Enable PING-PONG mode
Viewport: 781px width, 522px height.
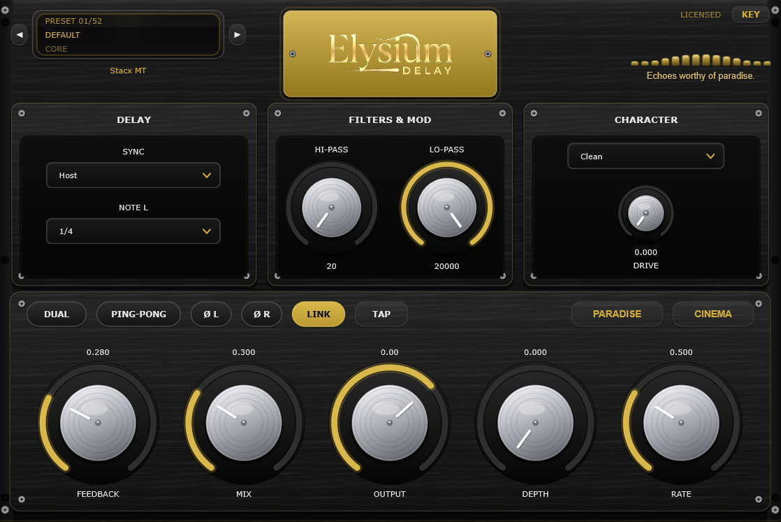click(138, 314)
